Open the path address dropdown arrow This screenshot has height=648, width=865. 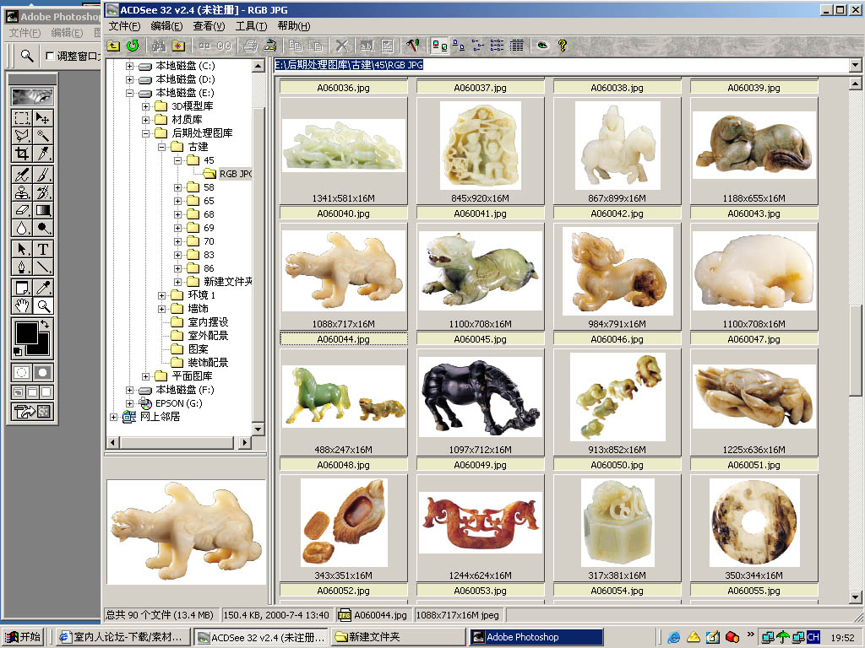(x=854, y=65)
